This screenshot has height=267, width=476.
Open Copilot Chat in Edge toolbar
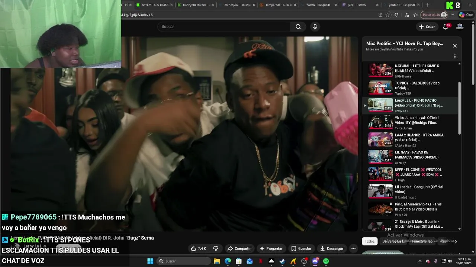pos(466,15)
